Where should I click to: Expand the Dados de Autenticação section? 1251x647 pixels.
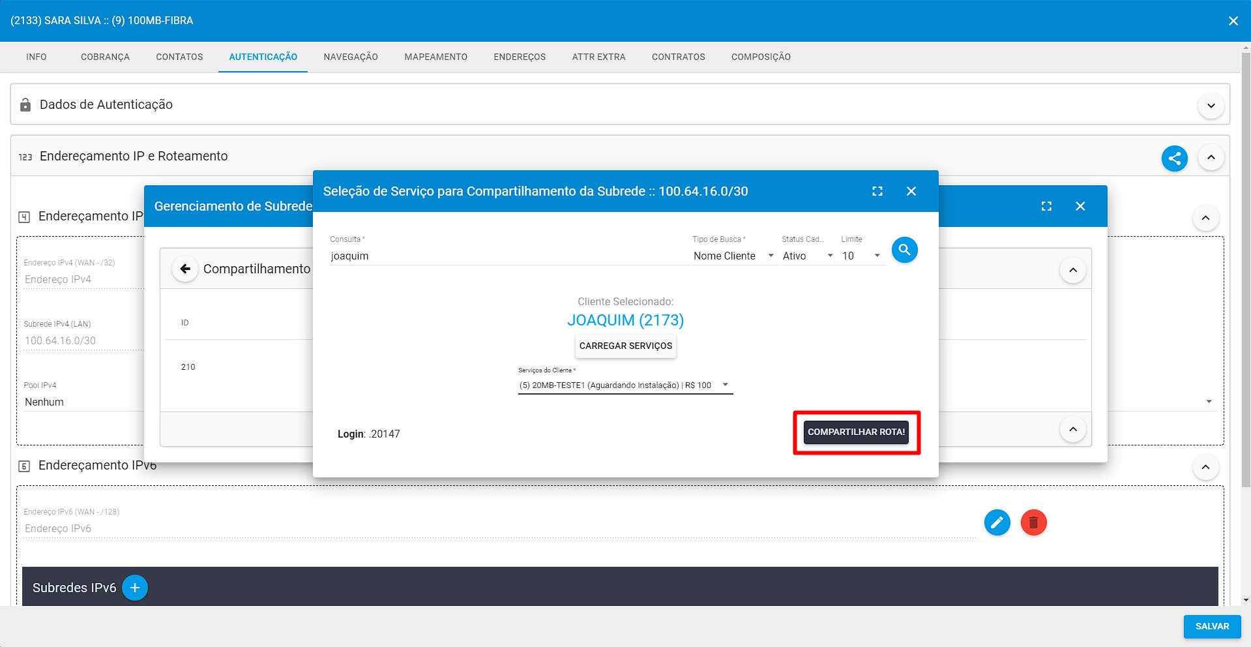coord(1211,106)
